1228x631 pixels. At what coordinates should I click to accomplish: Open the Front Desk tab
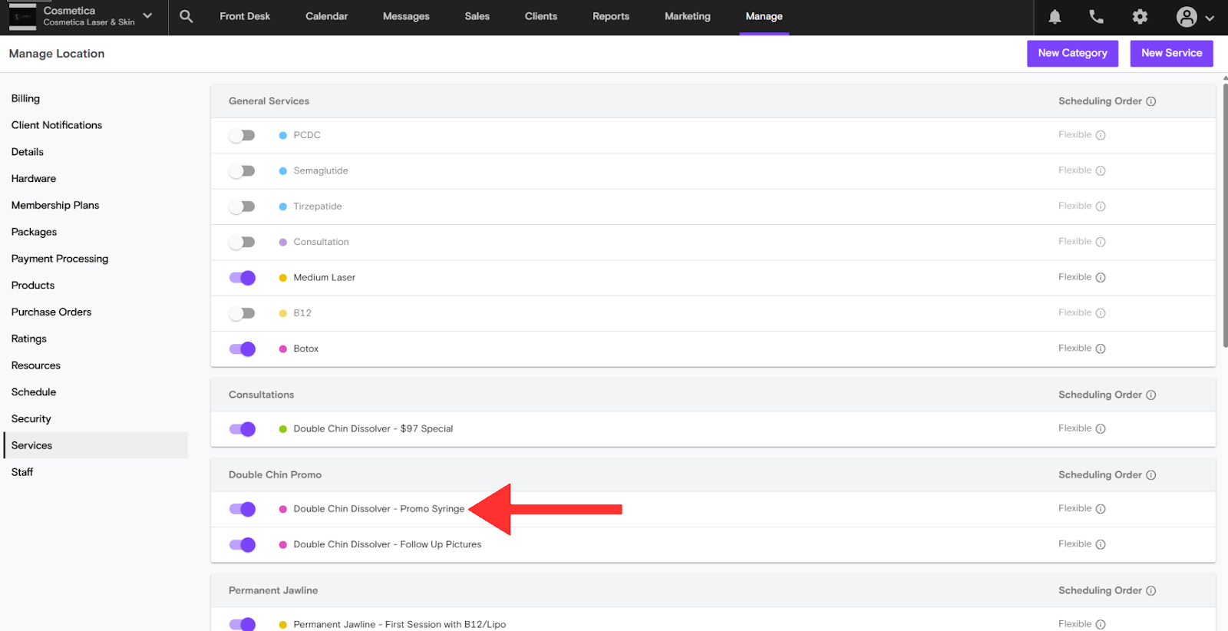(x=245, y=16)
